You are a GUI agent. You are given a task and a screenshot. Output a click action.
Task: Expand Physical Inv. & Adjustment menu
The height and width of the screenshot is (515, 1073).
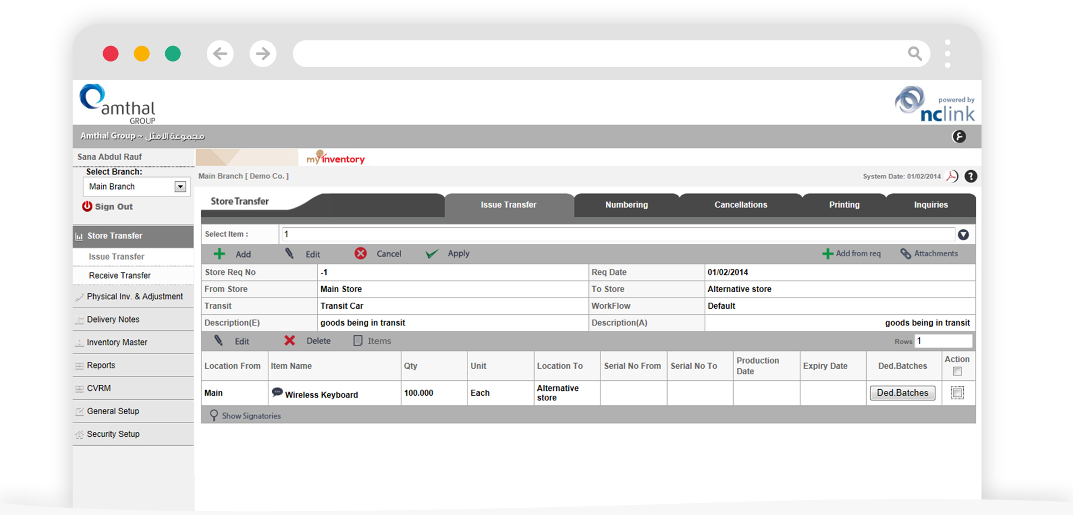coord(134,297)
